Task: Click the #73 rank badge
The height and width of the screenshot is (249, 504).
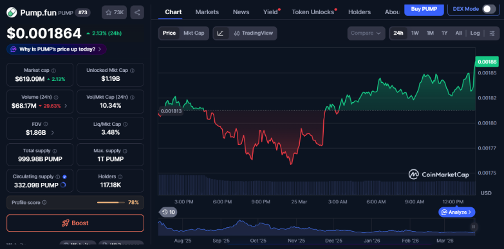Action: tap(82, 13)
